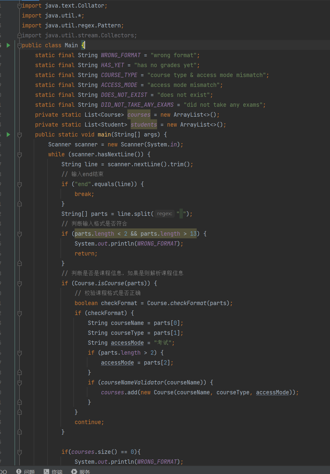Fold the if courseNameValidator(courseName) block
This screenshot has height=474, width=330.
click(x=19, y=383)
